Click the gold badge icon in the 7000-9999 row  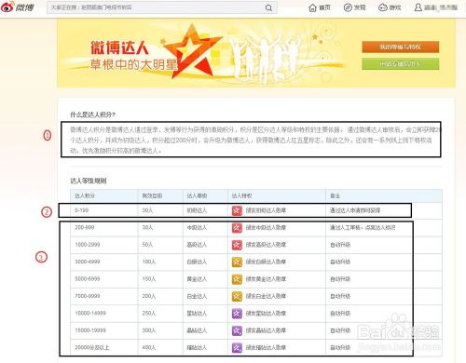pyautogui.click(x=237, y=296)
